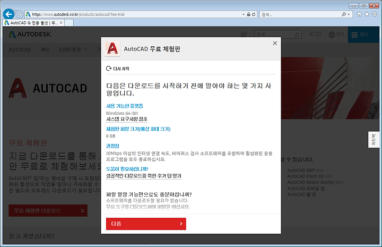Click the red 다음 button
The image size is (382, 247).
pos(146,224)
